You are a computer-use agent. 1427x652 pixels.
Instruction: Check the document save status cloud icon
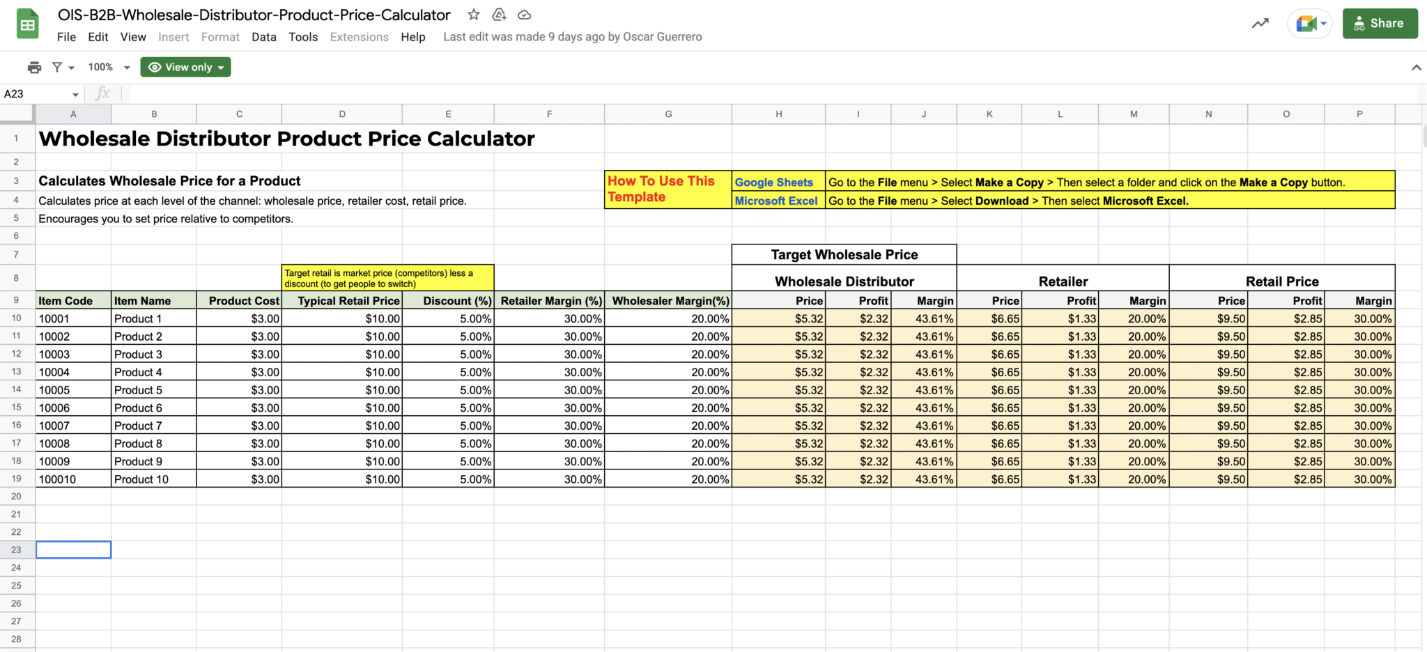point(524,14)
